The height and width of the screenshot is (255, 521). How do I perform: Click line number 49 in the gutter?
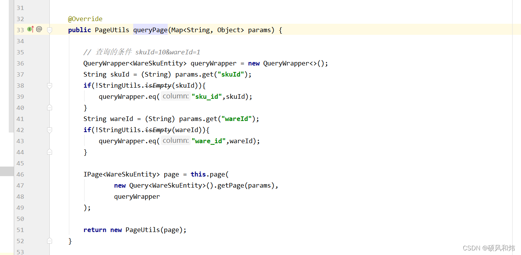(x=20, y=208)
